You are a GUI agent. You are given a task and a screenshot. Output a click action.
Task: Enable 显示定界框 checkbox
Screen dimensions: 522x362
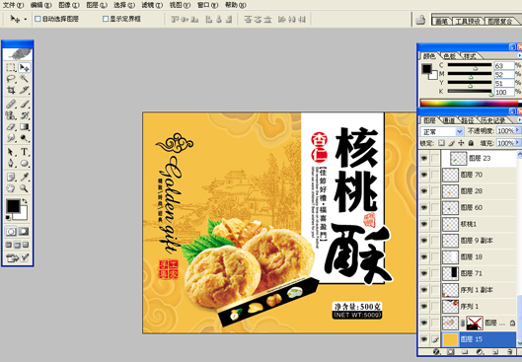[106, 19]
